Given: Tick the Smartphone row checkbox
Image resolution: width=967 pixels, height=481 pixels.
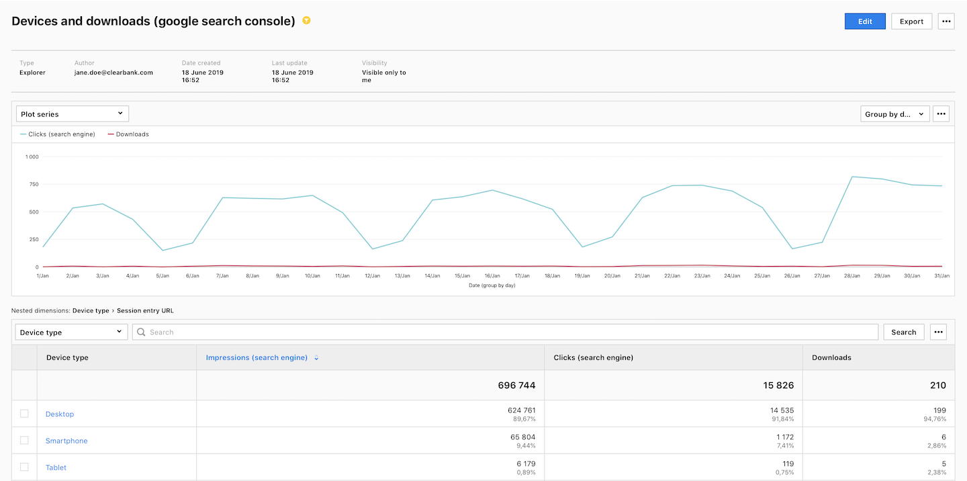Looking at the screenshot, I should [x=24, y=440].
